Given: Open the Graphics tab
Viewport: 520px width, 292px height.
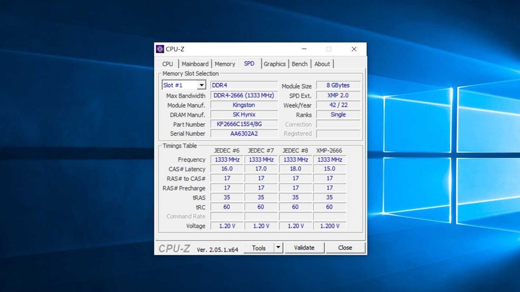Looking at the screenshot, I should pyautogui.click(x=275, y=64).
